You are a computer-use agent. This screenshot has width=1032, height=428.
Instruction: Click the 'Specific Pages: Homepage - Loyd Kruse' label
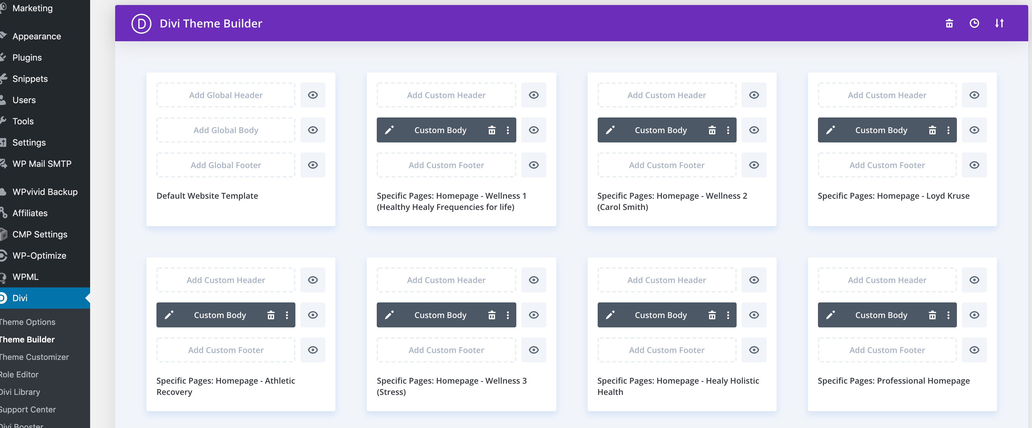(x=893, y=196)
